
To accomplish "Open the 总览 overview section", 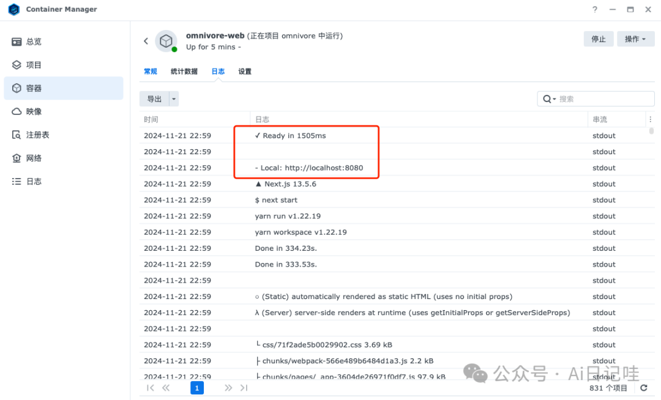I will click(x=63, y=42).
